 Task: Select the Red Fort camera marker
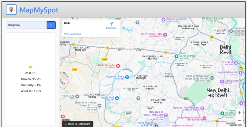[x=236, y=63]
